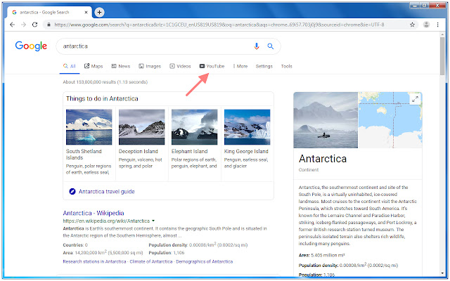Click the Elephant Island title
Viewport: 450px width, 281px height.
tap(189, 151)
